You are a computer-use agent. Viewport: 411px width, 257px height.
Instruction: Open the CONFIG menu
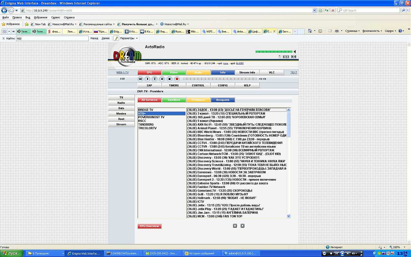pos(223,85)
